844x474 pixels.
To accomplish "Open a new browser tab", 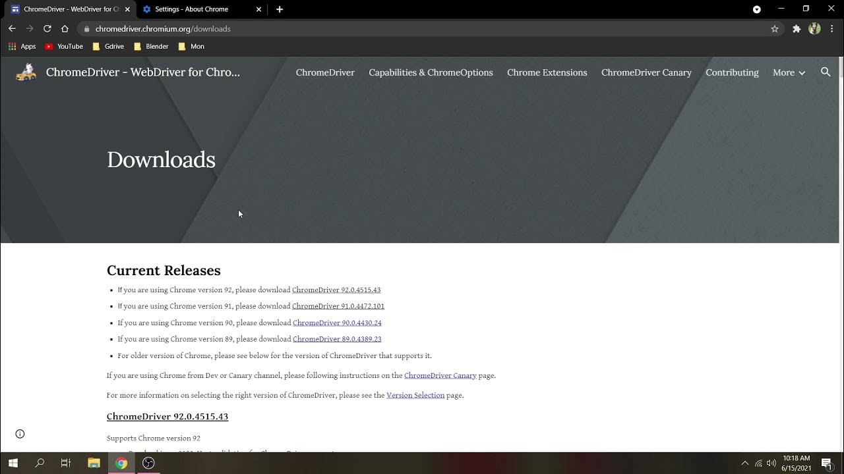I will [280, 9].
